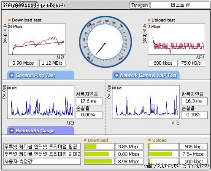The image size is (211, 171).
Task: Click the orange bullet beside bandwidth Download heading
Action: (85, 140)
